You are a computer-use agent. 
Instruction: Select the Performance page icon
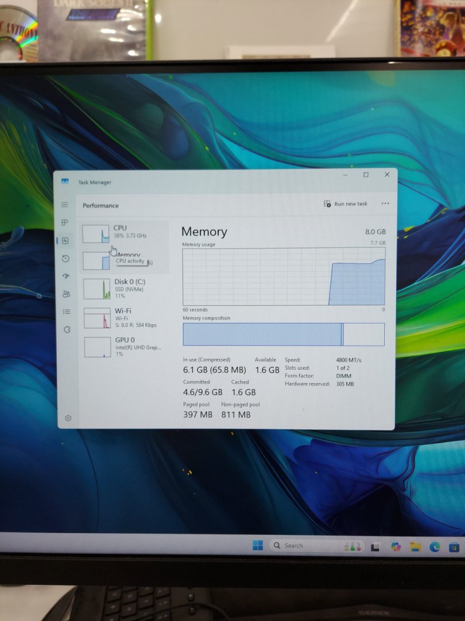tap(65, 241)
